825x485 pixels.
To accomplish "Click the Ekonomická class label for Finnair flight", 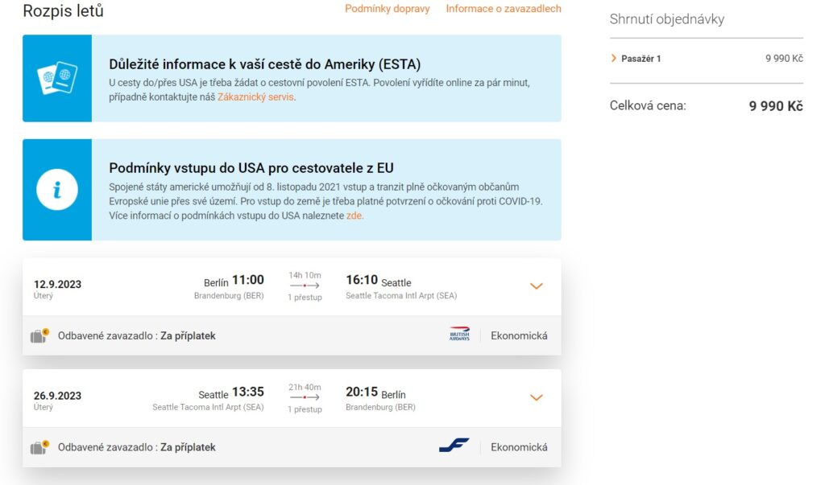I will pos(519,447).
